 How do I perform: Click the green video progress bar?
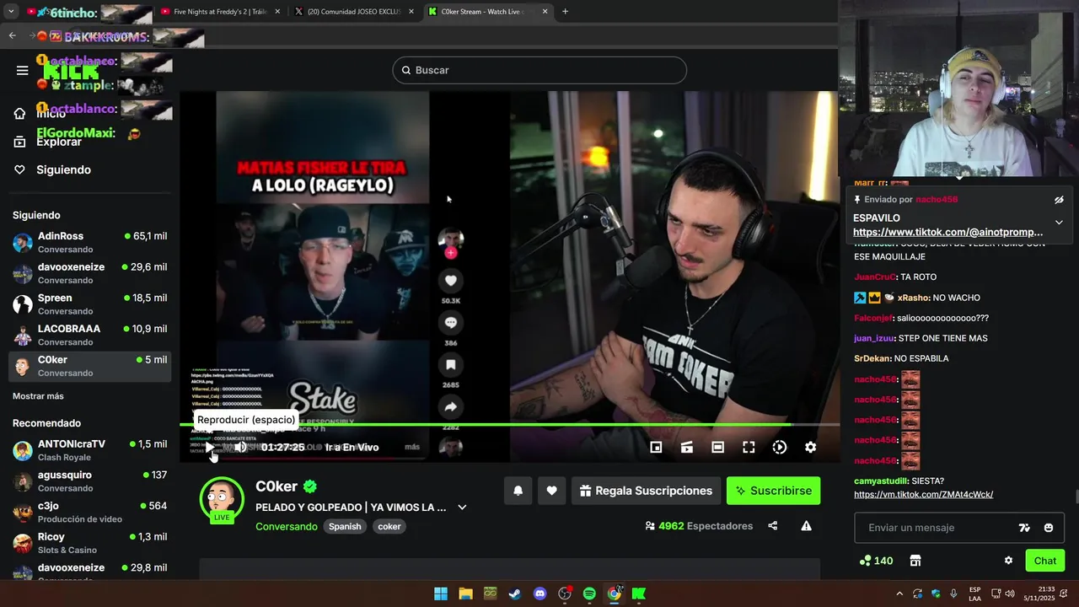(x=509, y=424)
